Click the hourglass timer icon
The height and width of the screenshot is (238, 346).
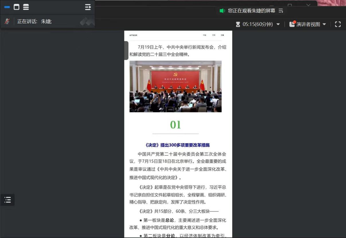click(x=238, y=24)
